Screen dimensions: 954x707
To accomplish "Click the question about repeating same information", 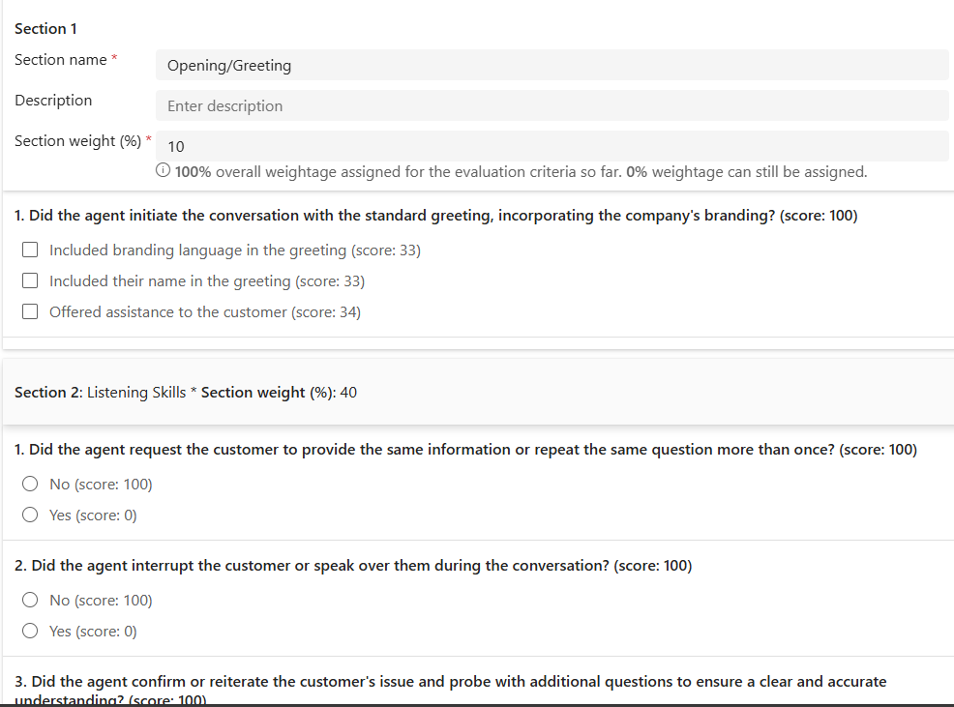I will (464, 450).
